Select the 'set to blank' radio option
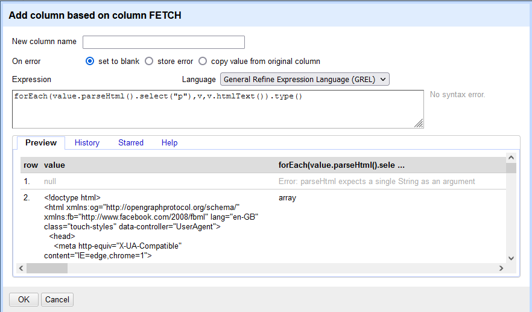This screenshot has width=532, height=312. click(x=90, y=61)
